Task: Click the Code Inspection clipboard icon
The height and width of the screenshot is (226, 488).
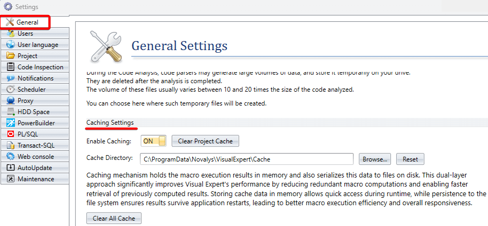Action: click(x=11, y=67)
